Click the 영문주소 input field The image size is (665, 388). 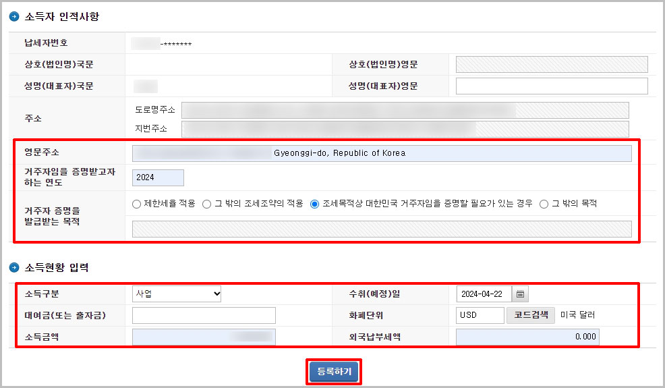point(382,153)
